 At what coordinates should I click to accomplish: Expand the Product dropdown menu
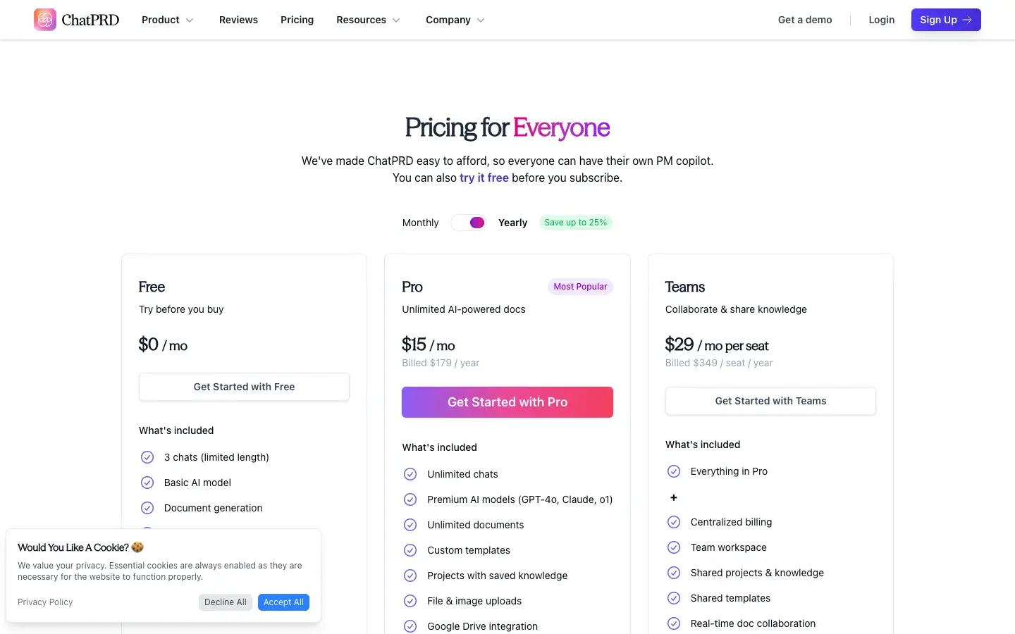click(168, 20)
